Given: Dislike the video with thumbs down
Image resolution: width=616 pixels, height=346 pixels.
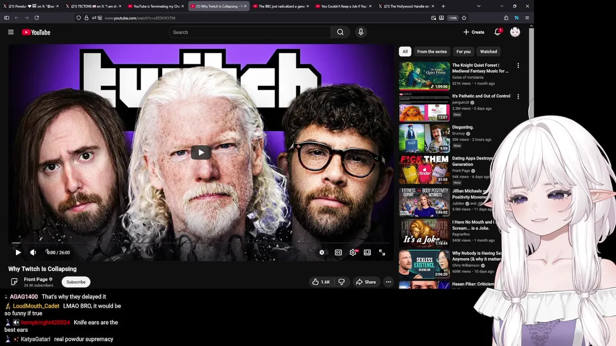Looking at the screenshot, I should (x=342, y=282).
